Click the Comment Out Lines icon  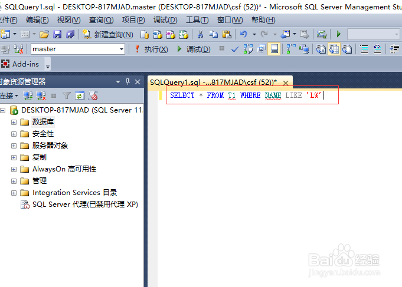[364, 49]
